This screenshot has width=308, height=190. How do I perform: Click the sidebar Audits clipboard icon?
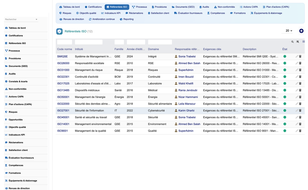click(x=6, y=74)
